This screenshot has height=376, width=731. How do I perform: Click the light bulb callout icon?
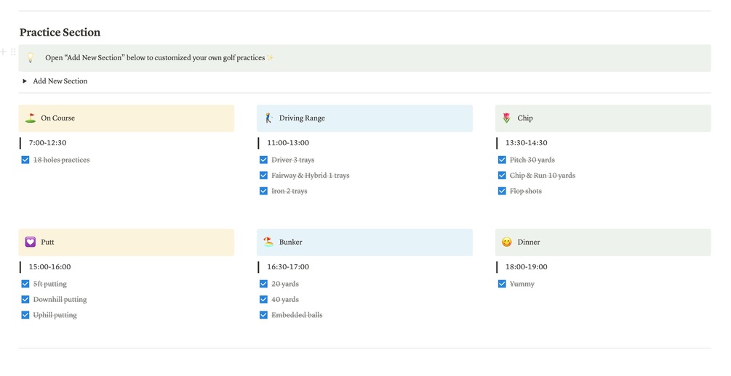point(31,58)
